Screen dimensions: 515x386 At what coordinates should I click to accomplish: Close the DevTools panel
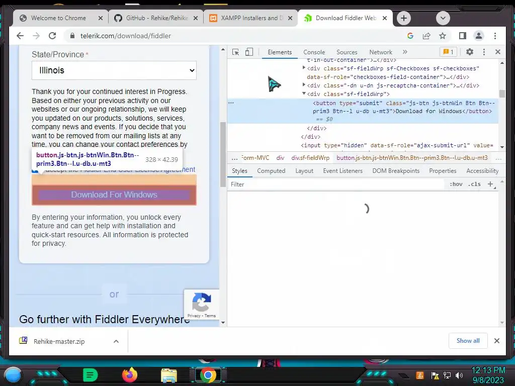[x=497, y=52]
